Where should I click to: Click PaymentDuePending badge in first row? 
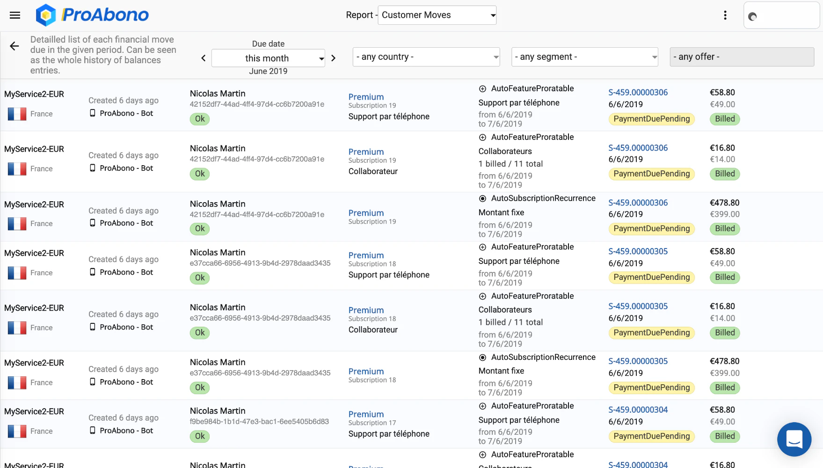click(651, 119)
